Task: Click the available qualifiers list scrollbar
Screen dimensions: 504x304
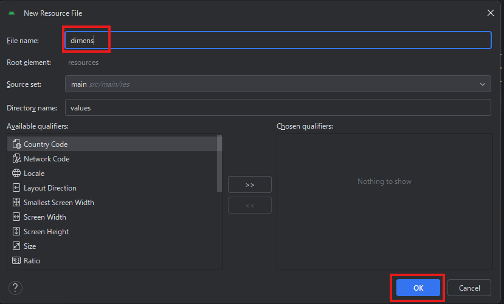Action: pyautogui.click(x=219, y=164)
